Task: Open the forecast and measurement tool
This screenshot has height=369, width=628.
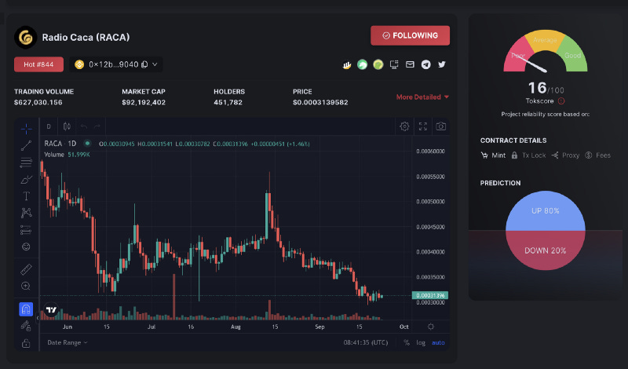Action: 26,230
